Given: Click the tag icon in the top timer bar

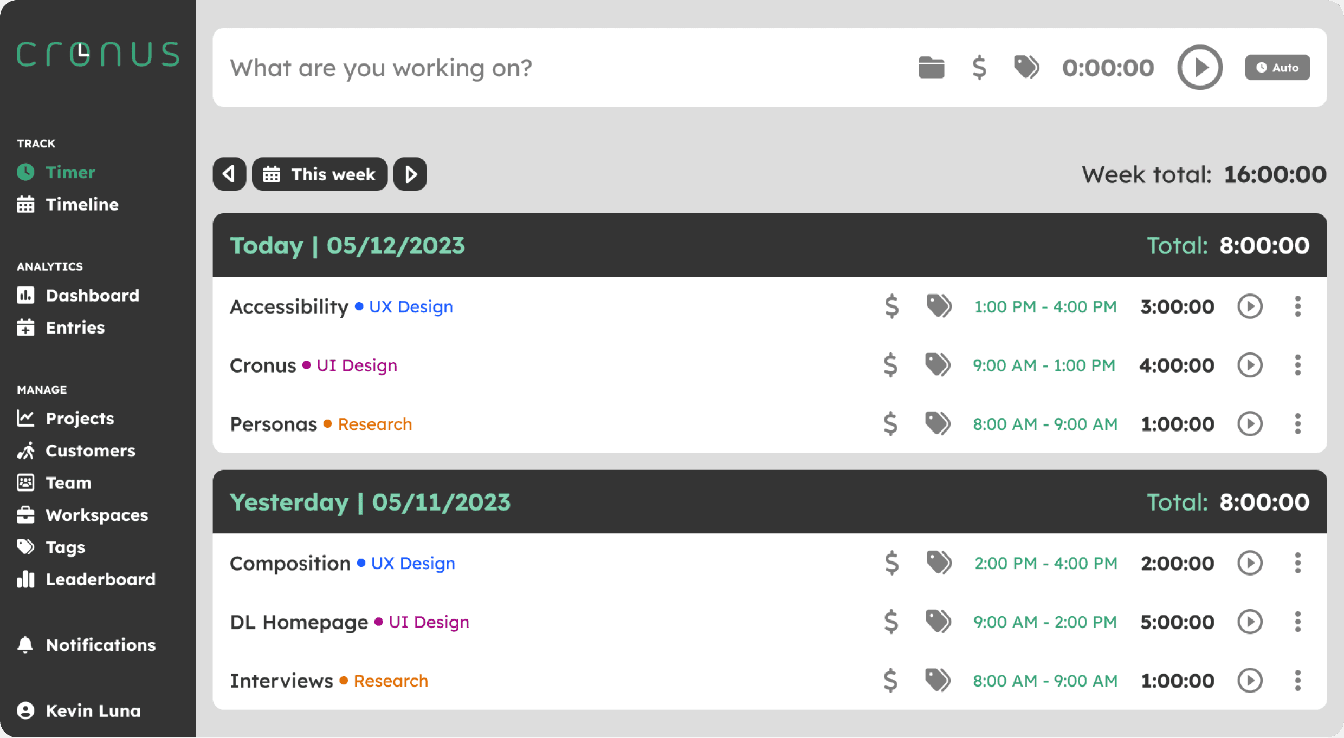Looking at the screenshot, I should tap(1026, 68).
